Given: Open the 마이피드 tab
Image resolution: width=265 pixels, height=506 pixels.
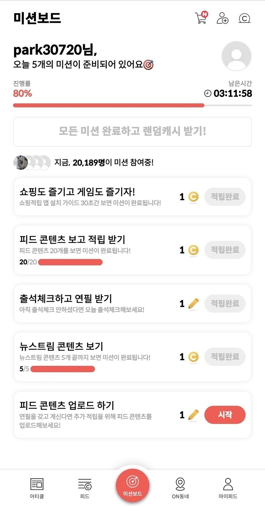Looking at the screenshot, I should (228, 488).
